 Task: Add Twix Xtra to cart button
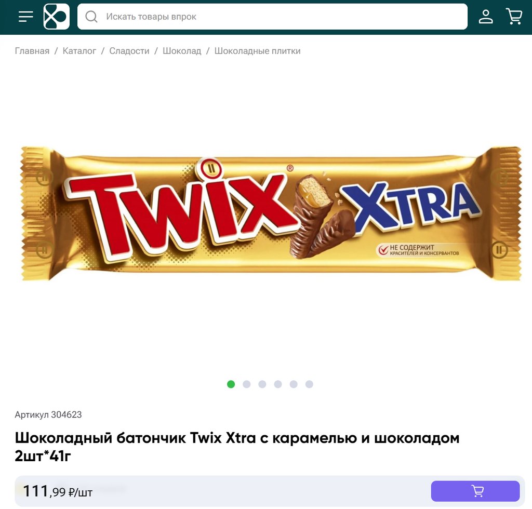pyautogui.click(x=475, y=491)
